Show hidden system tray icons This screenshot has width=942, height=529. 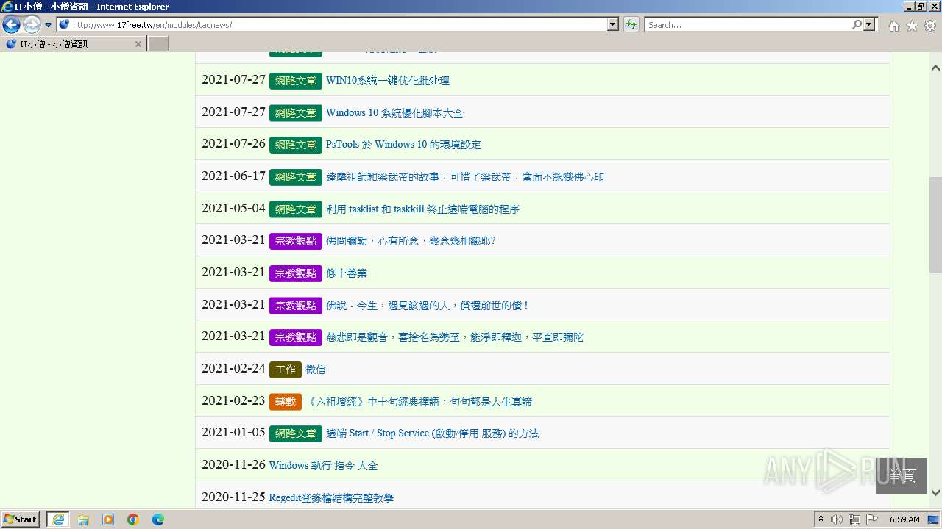tap(821, 519)
